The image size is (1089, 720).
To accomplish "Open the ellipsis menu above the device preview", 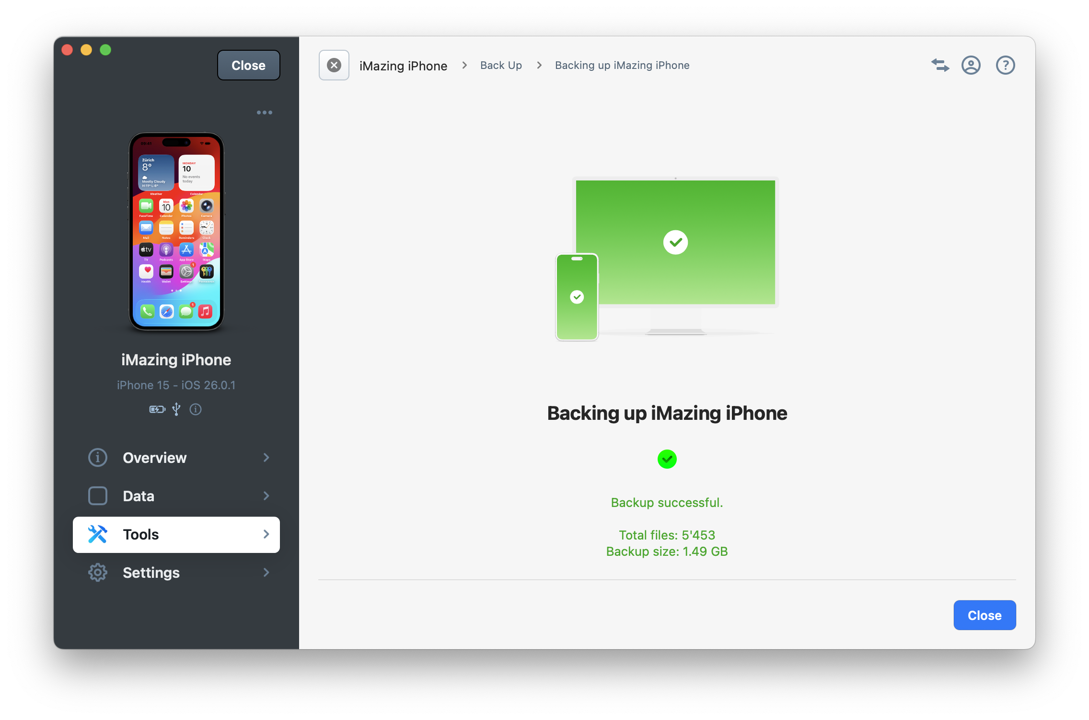I will coord(265,112).
